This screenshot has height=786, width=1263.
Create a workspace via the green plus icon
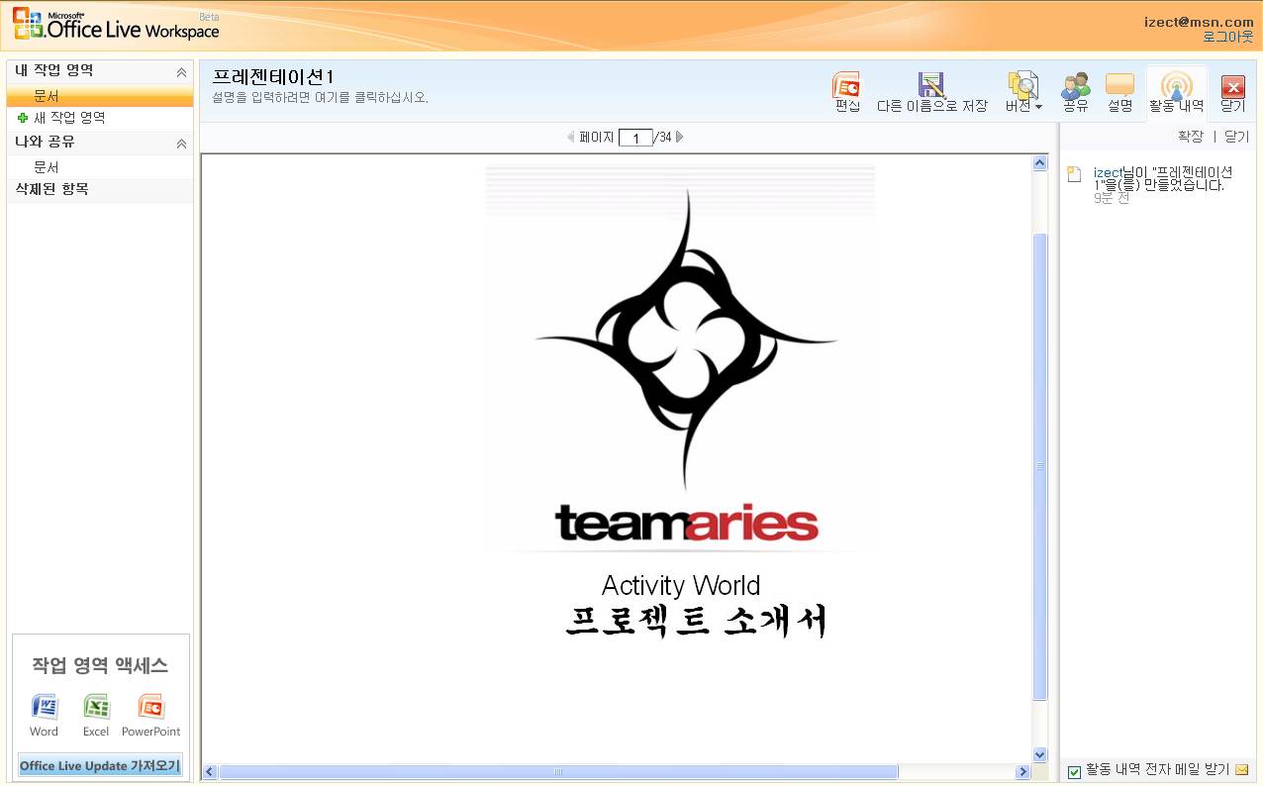pos(22,118)
